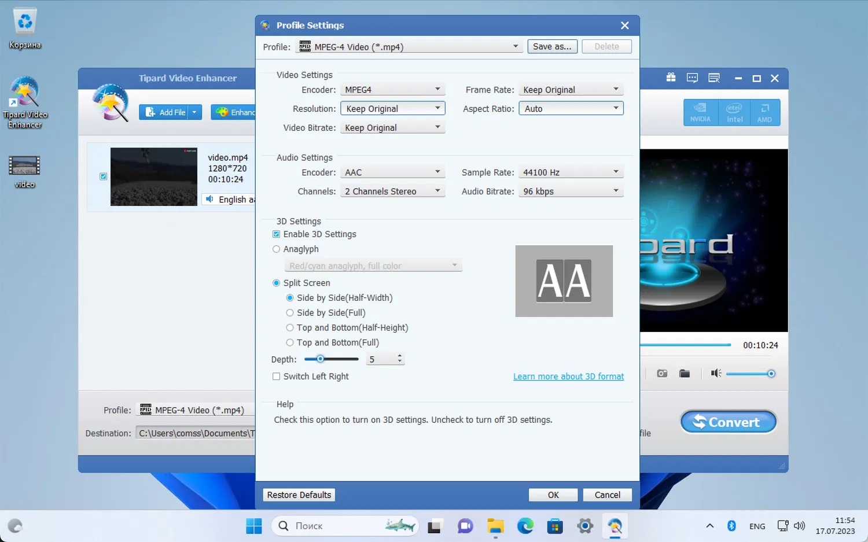Disable the Enable 3D Settings checkbox
The width and height of the screenshot is (868, 542).
click(277, 234)
